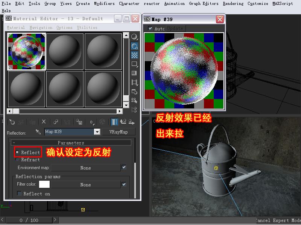Toggle the Backlight icon in side toolbar
Image resolution: width=301 pixels, height=225 pixels.
(134, 46)
